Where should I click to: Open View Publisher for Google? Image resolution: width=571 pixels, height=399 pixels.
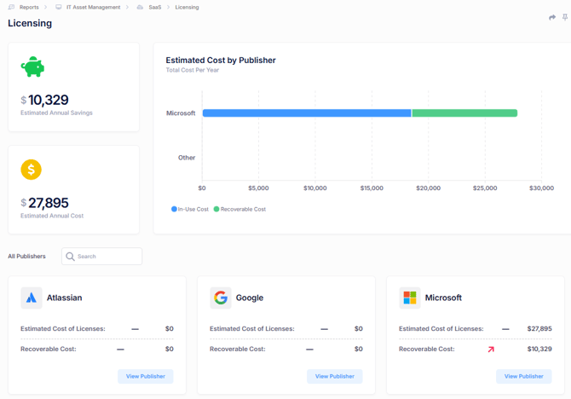point(335,376)
